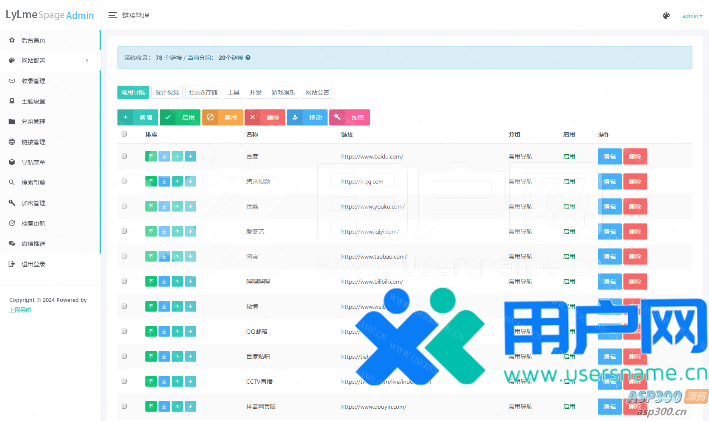This screenshot has width=709, height=421.
Task: Click the orange 禁用 disable button
Action: pyautogui.click(x=222, y=117)
